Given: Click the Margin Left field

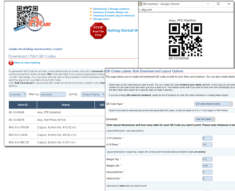Looking at the screenshot, I should click(x=207, y=166).
